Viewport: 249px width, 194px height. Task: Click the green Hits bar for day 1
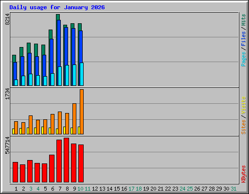tap(14, 59)
